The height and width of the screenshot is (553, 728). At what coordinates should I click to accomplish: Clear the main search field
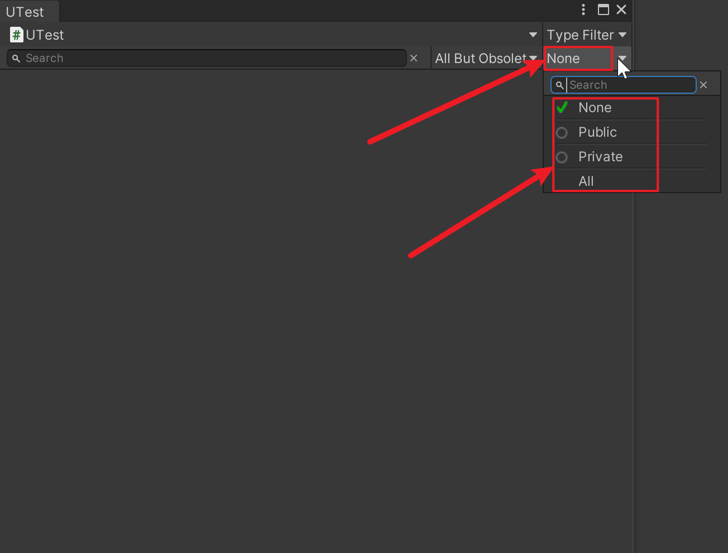pyautogui.click(x=414, y=58)
